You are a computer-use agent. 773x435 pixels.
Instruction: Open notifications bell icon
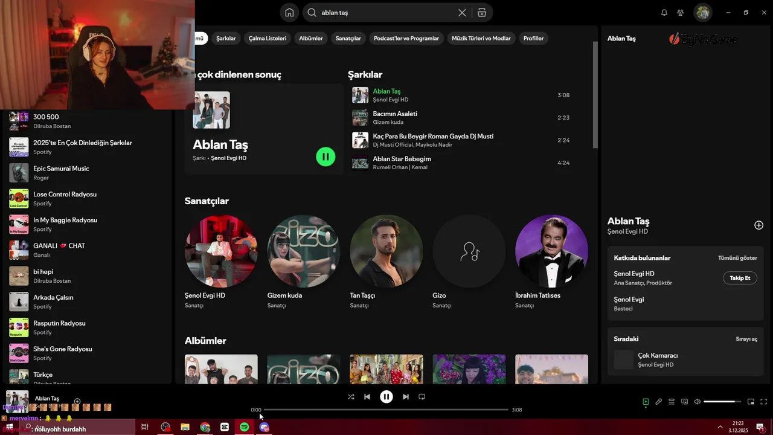pos(664,13)
